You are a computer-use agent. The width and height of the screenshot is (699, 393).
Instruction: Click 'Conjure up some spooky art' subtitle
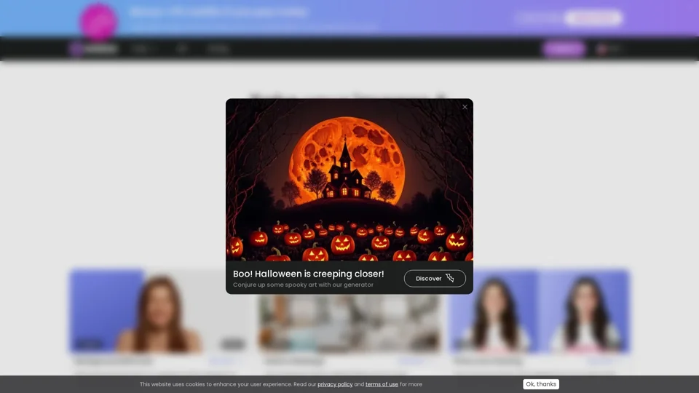click(303, 285)
